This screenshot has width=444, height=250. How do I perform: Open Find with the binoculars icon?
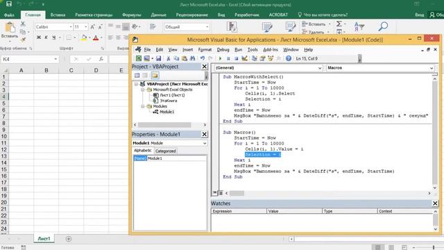tap(193, 58)
